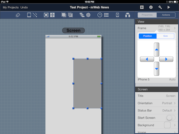Click the View section header
This screenshot has height=134, width=179.
point(156,22)
